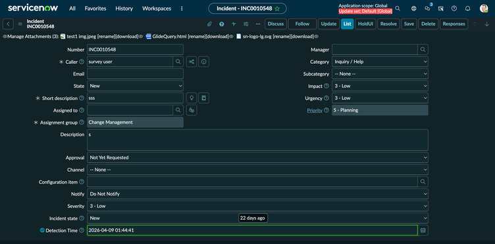
Task: Open the Incident state dropdown
Action: click(x=257, y=218)
